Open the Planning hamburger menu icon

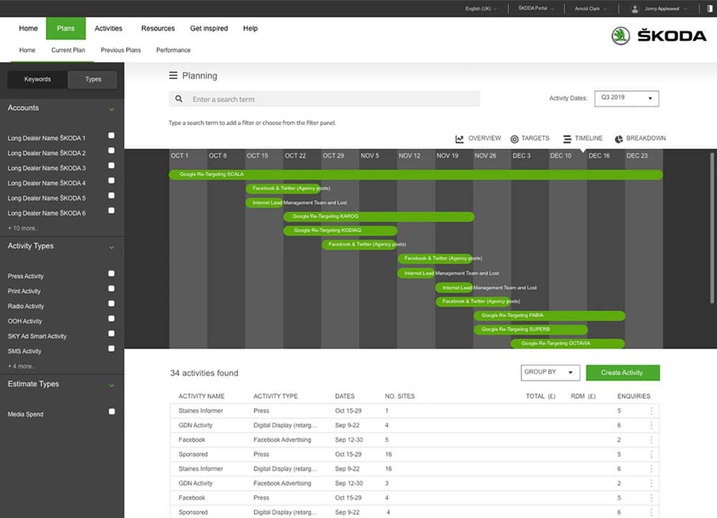[x=173, y=75]
